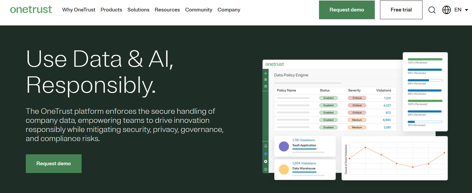Click Request demo in the top navigation
This screenshot has width=472, height=193.
347,10
